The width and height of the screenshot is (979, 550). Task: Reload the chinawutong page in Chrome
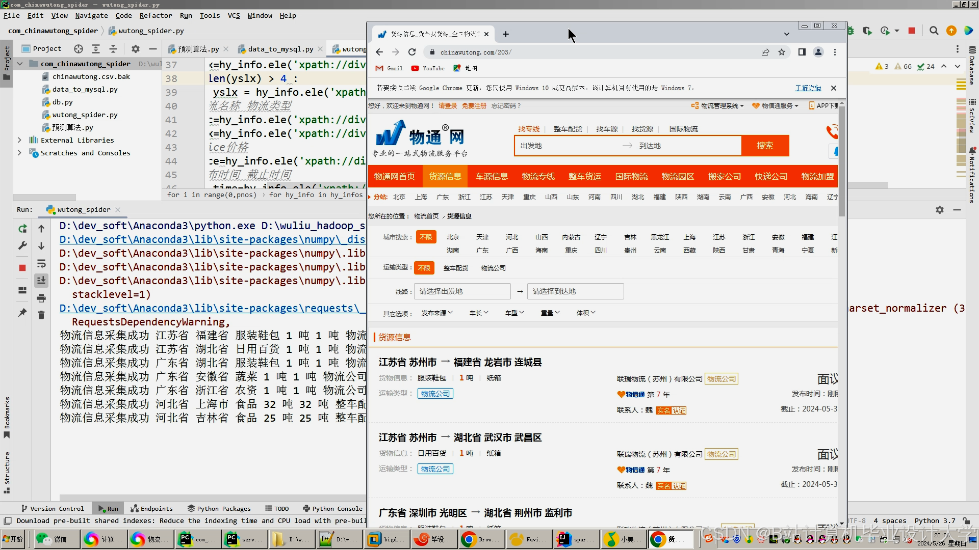pyautogui.click(x=412, y=52)
